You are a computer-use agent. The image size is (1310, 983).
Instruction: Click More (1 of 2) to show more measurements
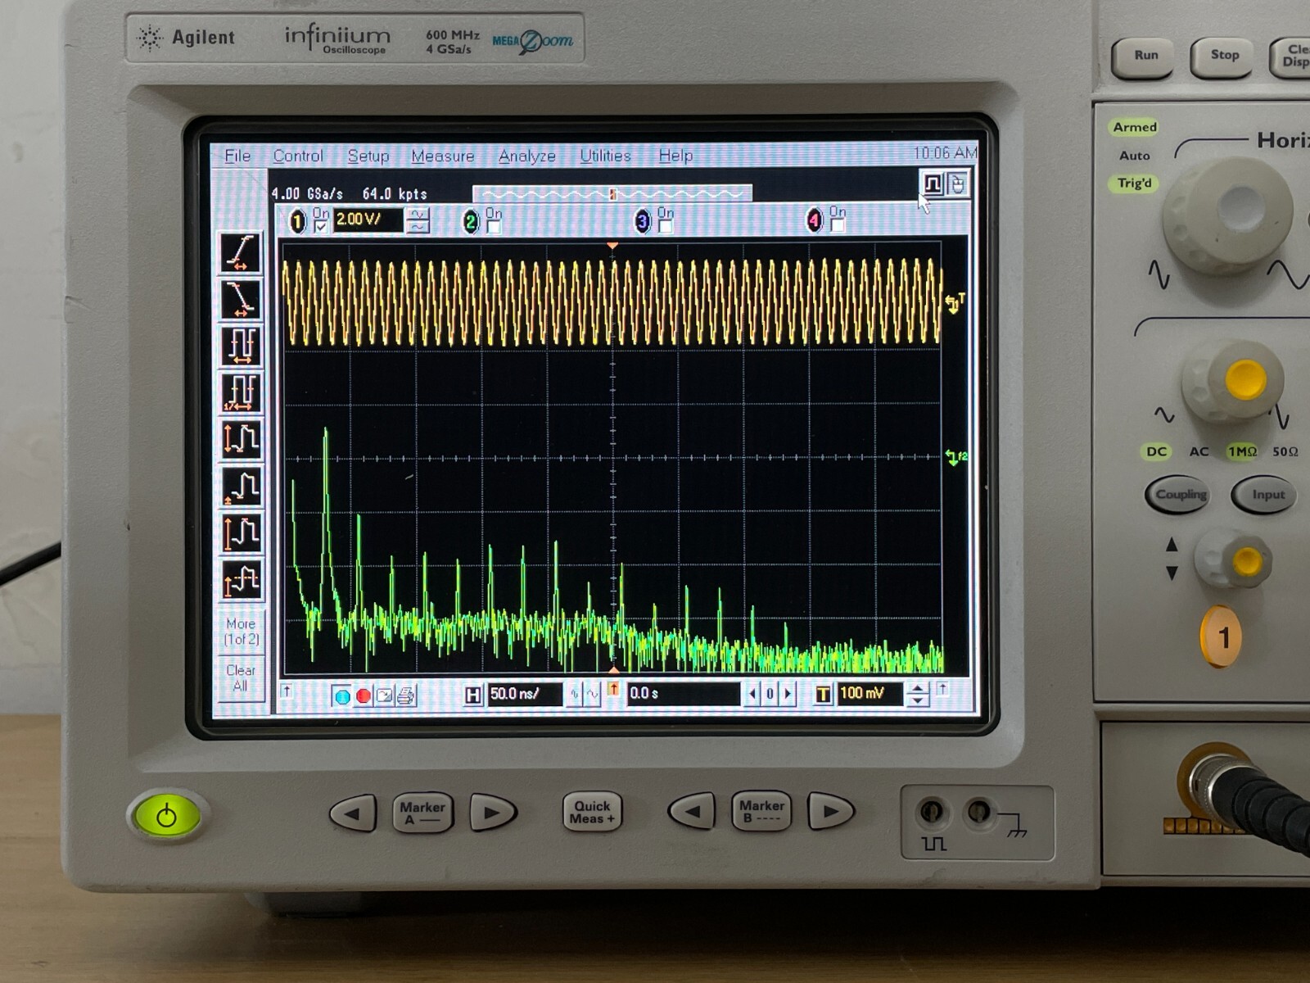[x=241, y=632]
